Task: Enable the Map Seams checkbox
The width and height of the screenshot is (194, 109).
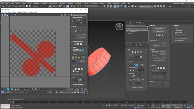Action: pos(176,30)
